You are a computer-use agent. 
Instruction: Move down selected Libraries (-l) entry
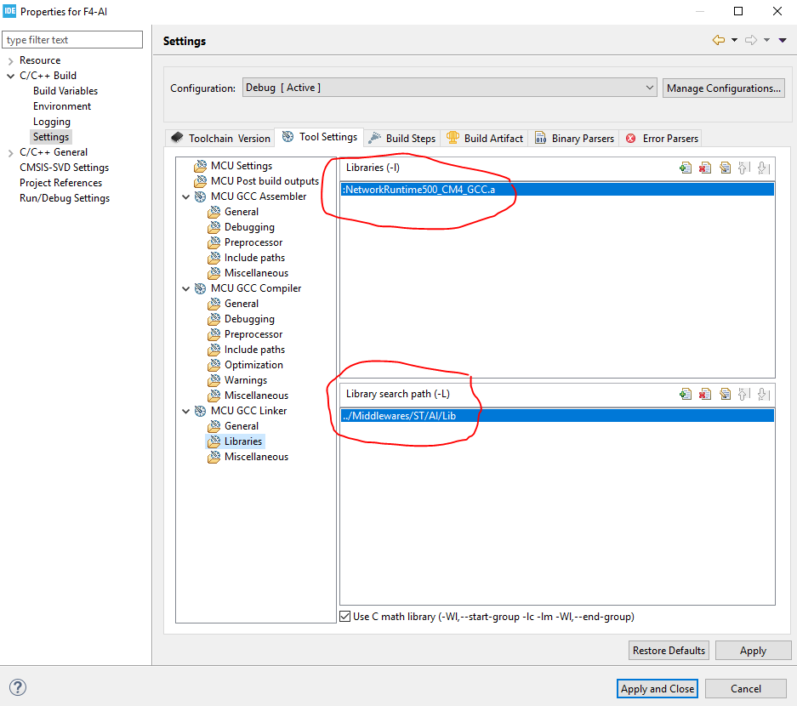tap(764, 168)
